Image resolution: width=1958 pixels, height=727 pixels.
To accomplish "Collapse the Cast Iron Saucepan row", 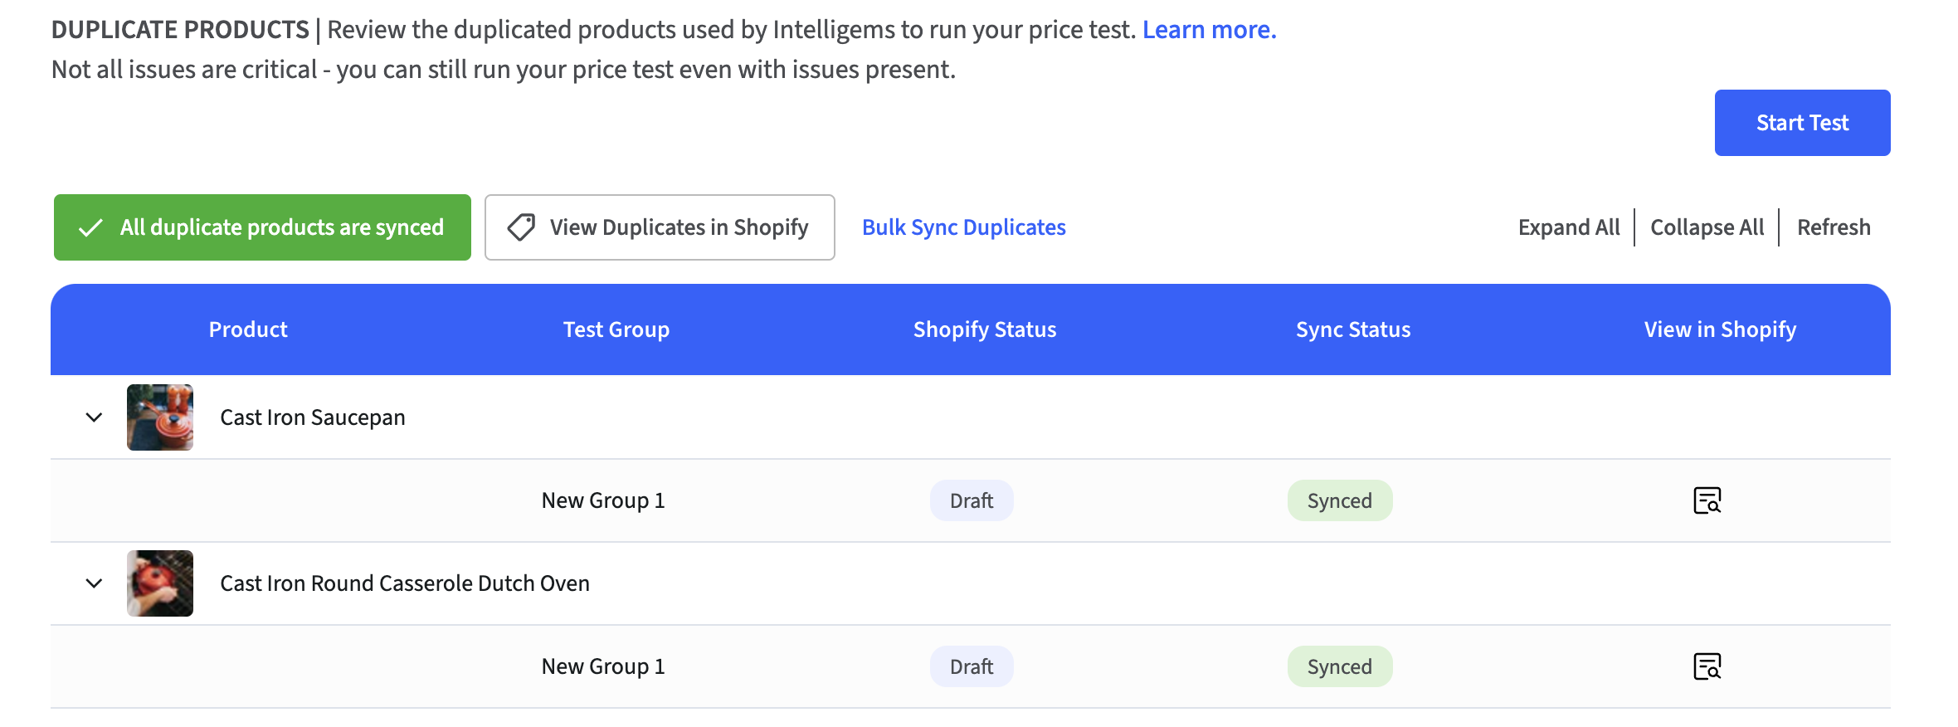I will pos(94,417).
